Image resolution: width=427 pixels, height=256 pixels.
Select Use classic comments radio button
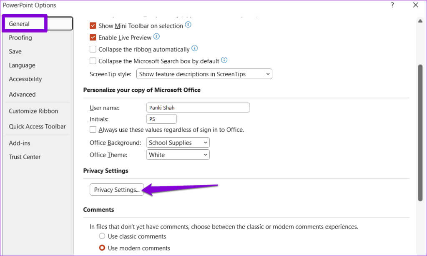click(x=102, y=236)
